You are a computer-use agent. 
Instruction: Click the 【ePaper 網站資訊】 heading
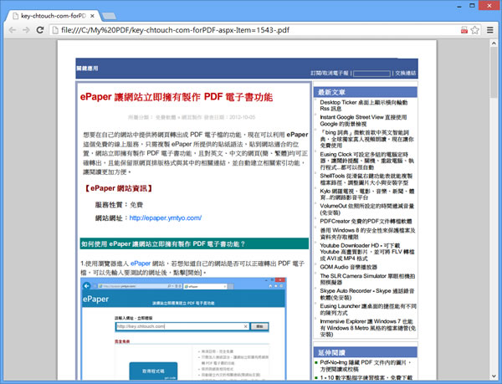pyautogui.click(x=118, y=188)
